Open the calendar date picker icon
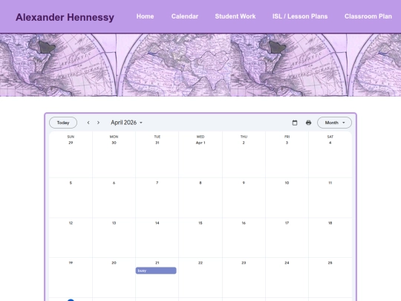Image resolution: width=401 pixels, height=301 pixels. tap(295, 123)
